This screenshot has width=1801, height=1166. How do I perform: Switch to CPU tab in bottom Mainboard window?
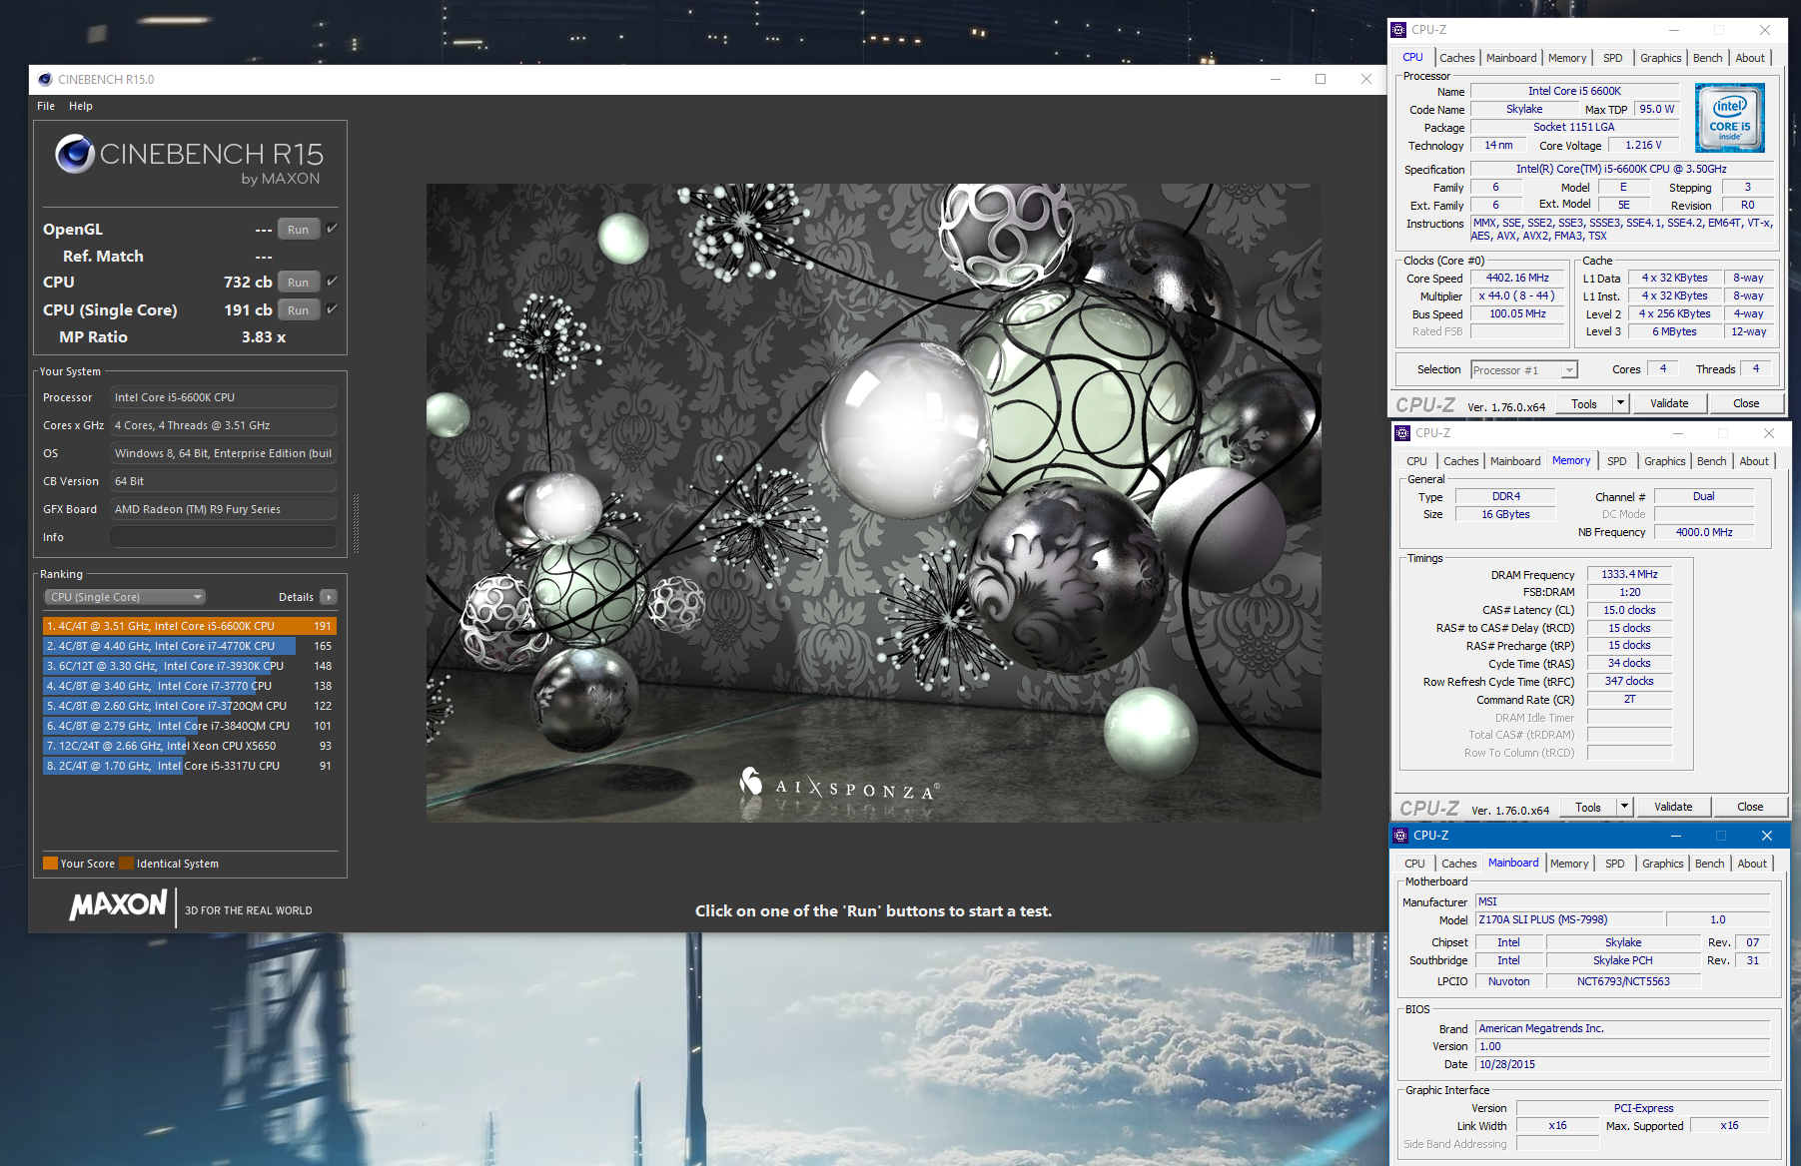[x=1414, y=864]
